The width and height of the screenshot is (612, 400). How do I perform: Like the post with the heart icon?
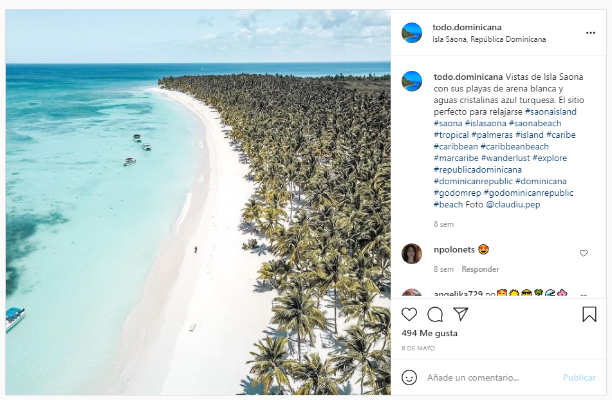tap(409, 314)
